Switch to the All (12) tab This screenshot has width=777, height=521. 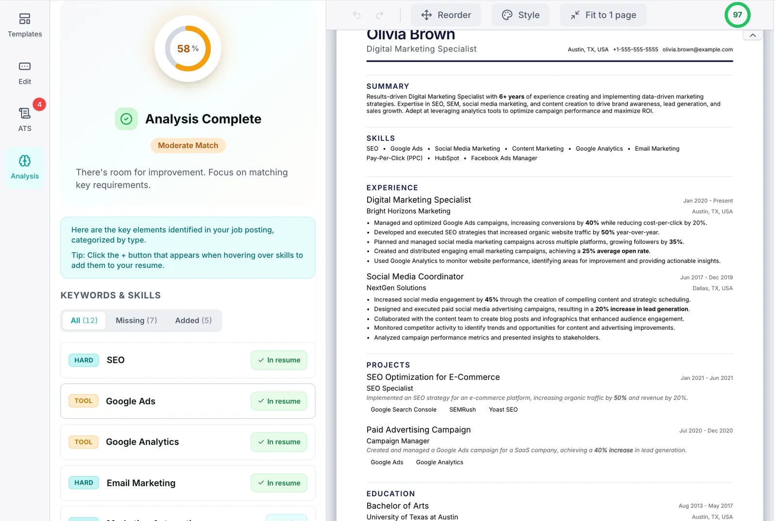pos(84,321)
